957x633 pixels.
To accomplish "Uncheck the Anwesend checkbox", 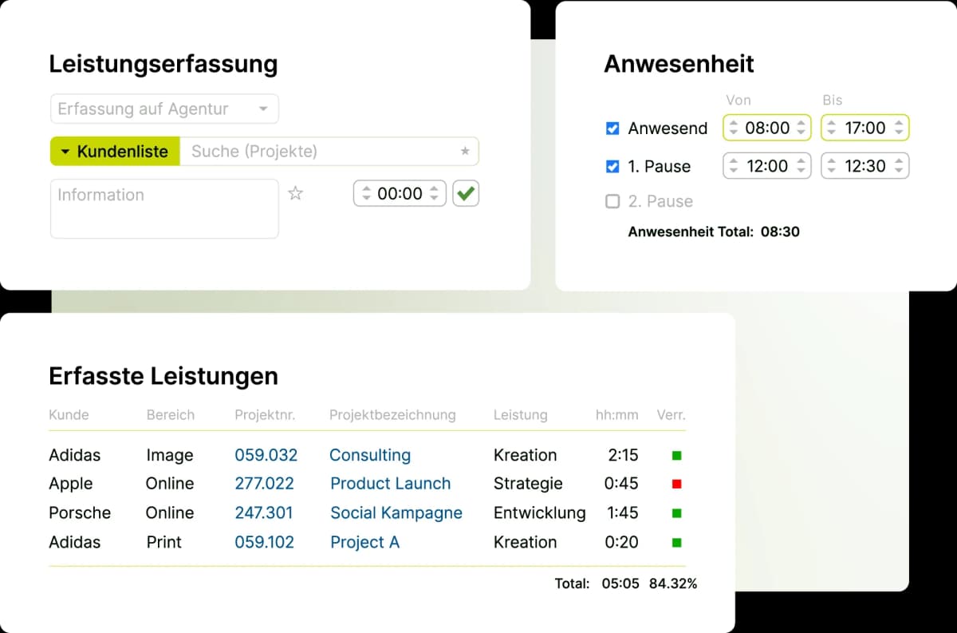I will (612, 128).
